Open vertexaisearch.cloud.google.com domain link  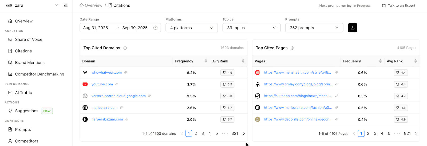point(118,96)
